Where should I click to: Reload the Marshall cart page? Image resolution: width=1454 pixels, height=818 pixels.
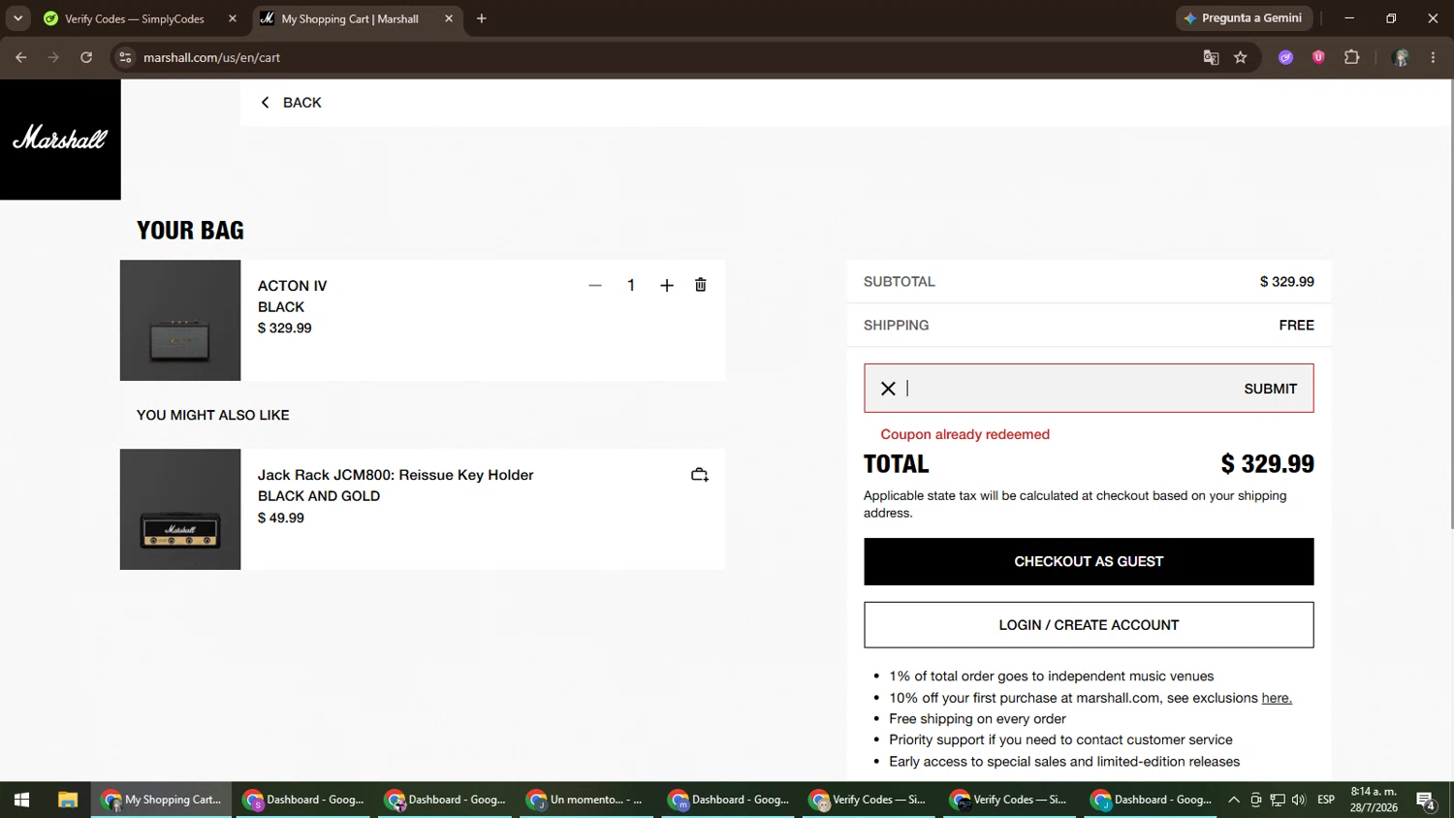click(86, 57)
